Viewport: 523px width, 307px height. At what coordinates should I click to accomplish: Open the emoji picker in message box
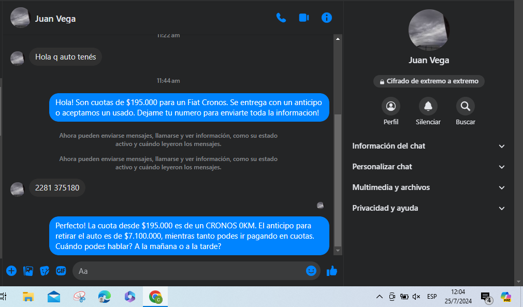(311, 271)
